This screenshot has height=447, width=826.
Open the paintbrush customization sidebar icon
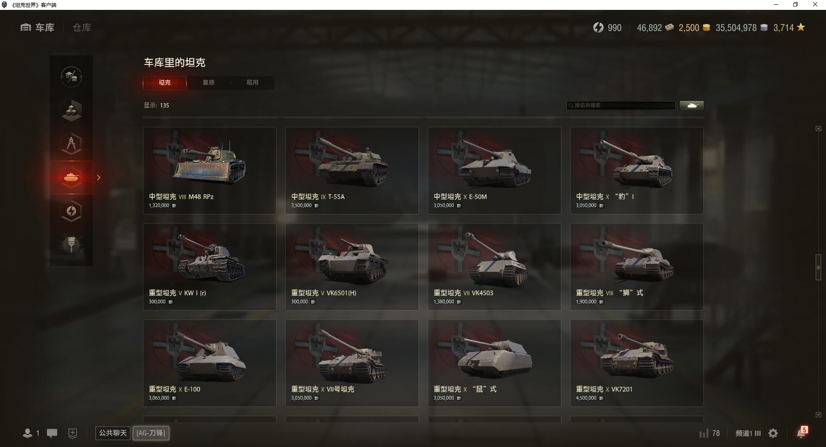tap(71, 245)
